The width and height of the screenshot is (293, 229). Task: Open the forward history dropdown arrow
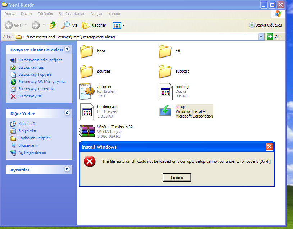tap(44, 25)
